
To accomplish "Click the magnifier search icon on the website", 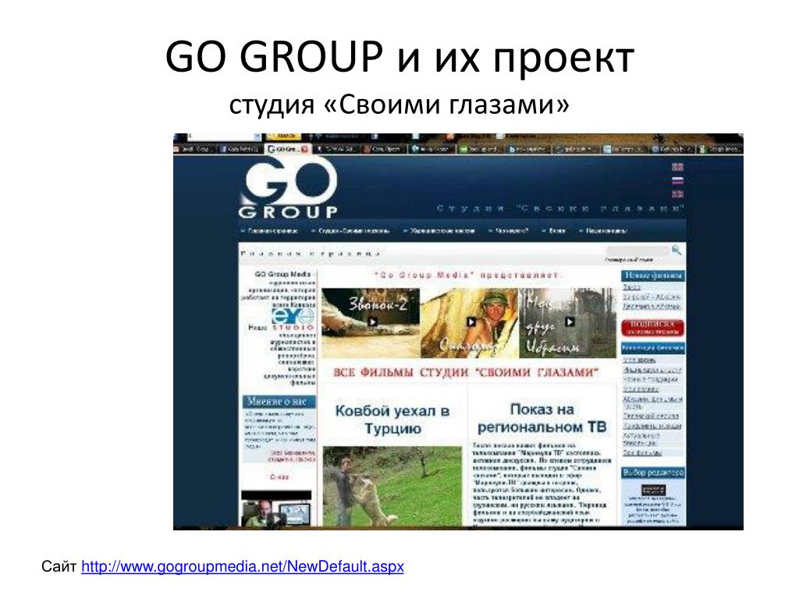I will pyautogui.click(x=676, y=250).
